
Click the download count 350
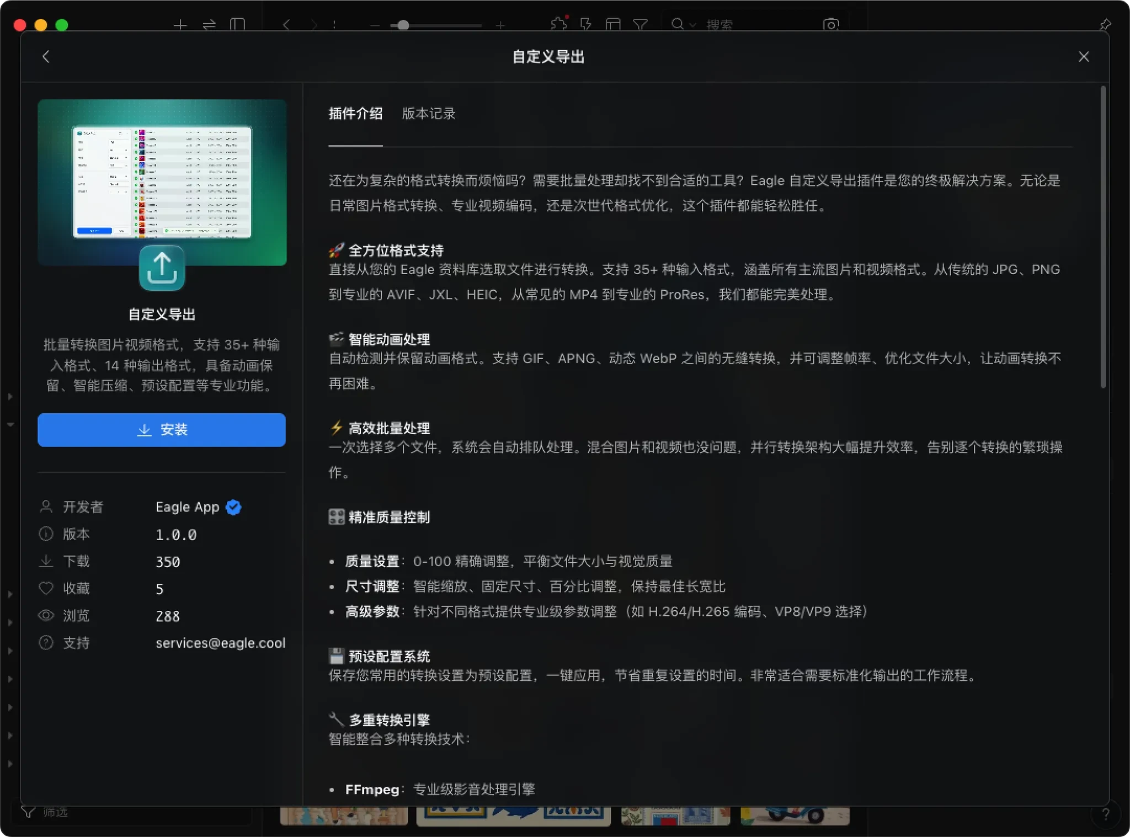click(x=168, y=562)
